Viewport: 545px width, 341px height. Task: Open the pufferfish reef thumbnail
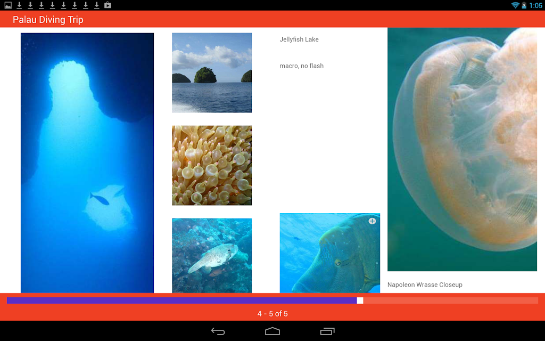coord(212,255)
